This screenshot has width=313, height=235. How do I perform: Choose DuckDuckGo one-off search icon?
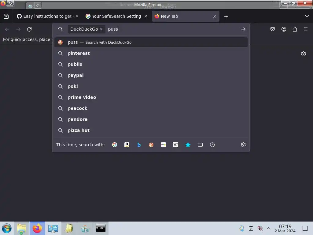(151, 145)
